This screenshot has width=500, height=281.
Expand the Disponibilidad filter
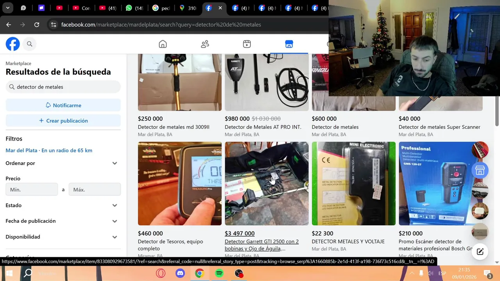coord(63,237)
